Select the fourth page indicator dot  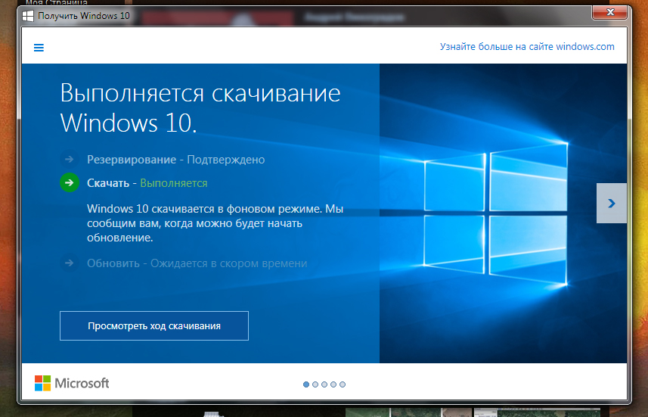tap(333, 384)
